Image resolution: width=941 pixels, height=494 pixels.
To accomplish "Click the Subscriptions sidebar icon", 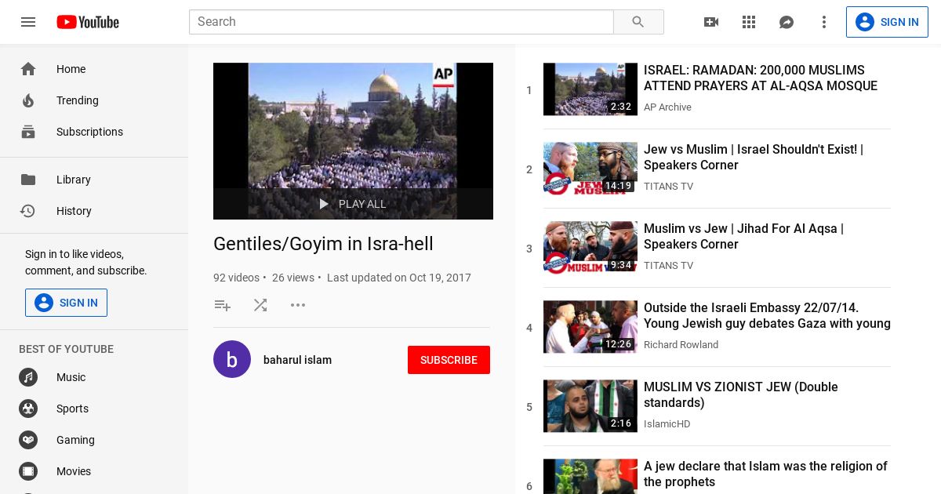I will coord(28,132).
